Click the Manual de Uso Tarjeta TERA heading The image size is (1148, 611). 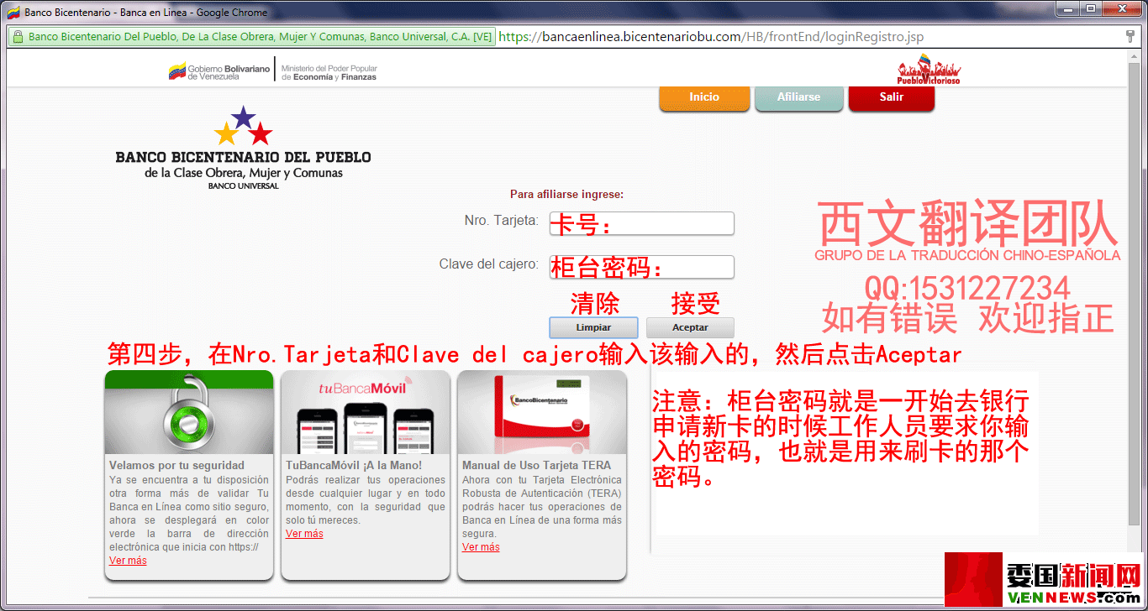pos(537,466)
